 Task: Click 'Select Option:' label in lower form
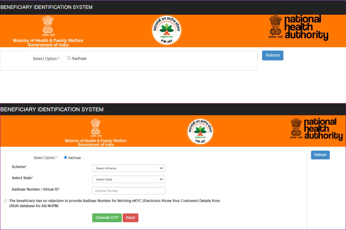click(x=45, y=158)
